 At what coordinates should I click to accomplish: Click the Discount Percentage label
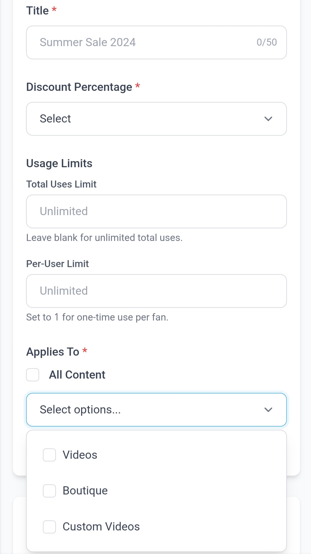click(x=79, y=87)
